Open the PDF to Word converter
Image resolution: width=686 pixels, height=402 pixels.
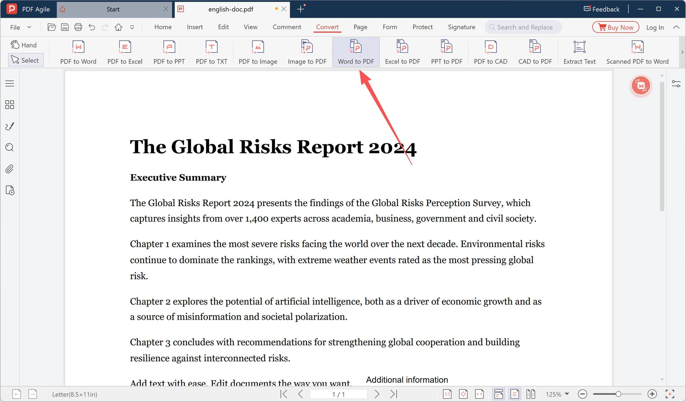[78, 52]
